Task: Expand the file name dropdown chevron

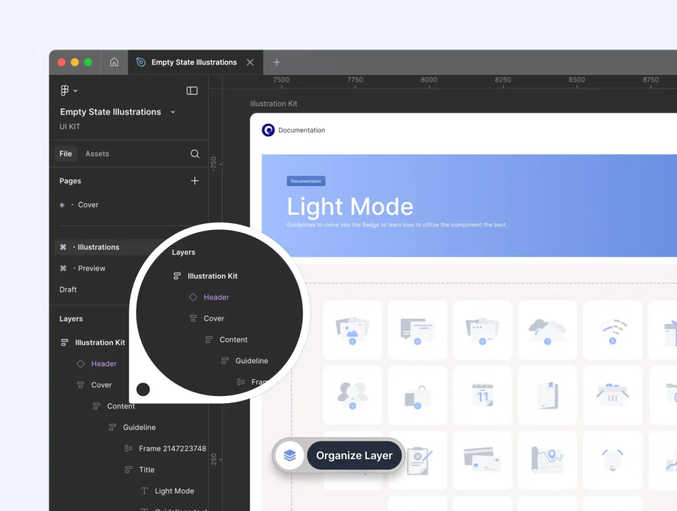Action: (173, 112)
